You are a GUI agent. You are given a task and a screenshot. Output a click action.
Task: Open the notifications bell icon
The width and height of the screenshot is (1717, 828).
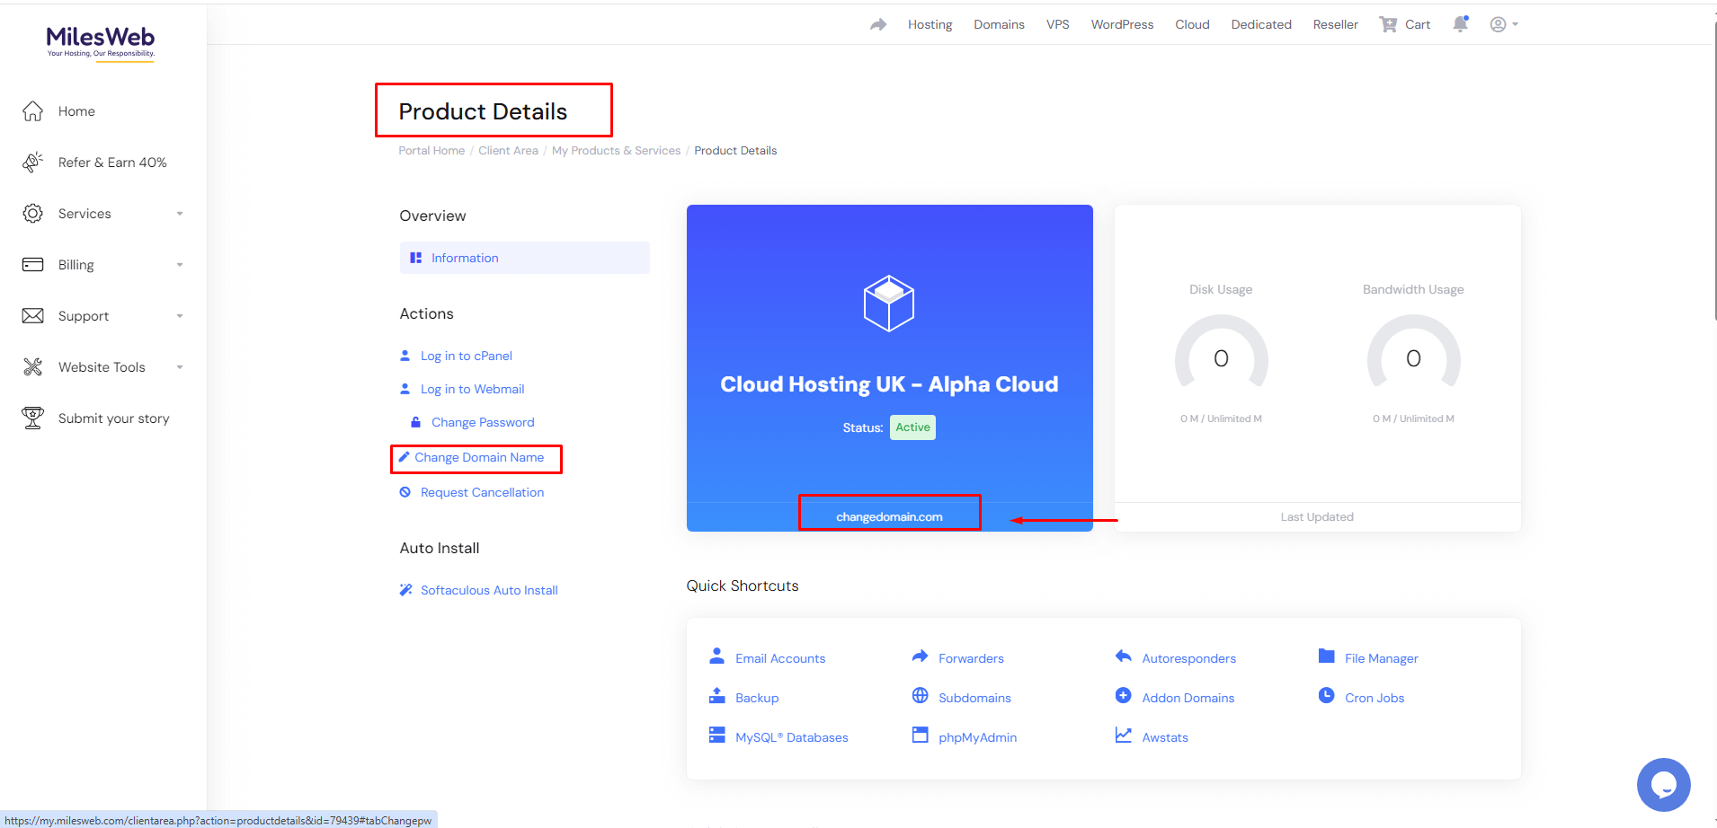(1461, 24)
